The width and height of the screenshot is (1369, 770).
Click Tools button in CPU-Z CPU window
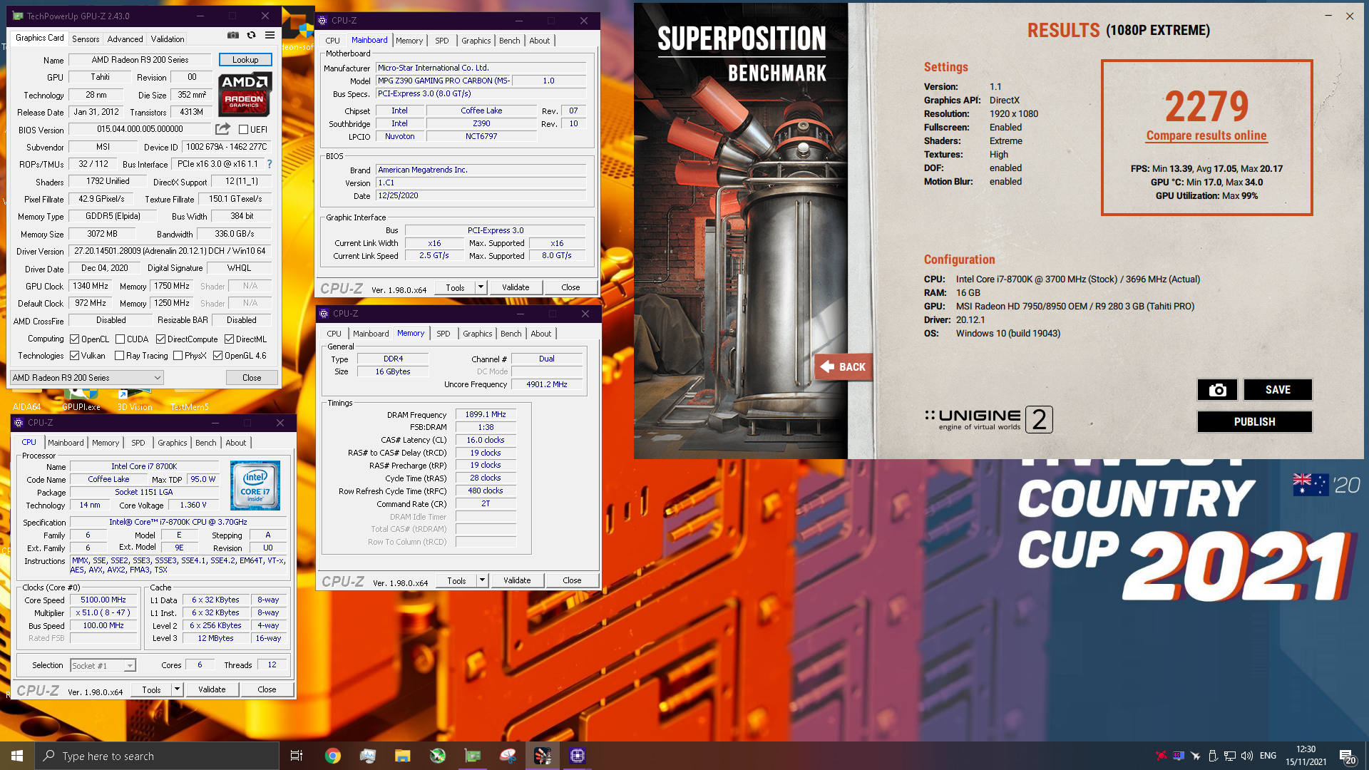click(151, 689)
